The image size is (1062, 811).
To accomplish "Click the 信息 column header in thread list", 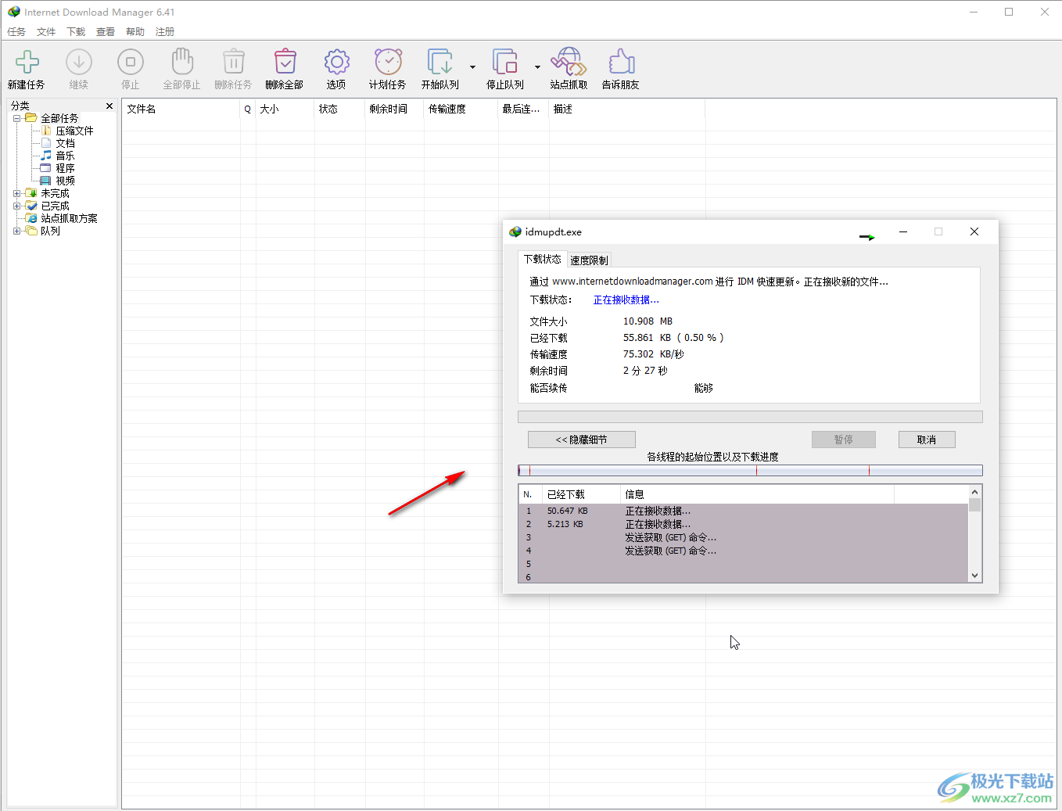I will pos(757,494).
